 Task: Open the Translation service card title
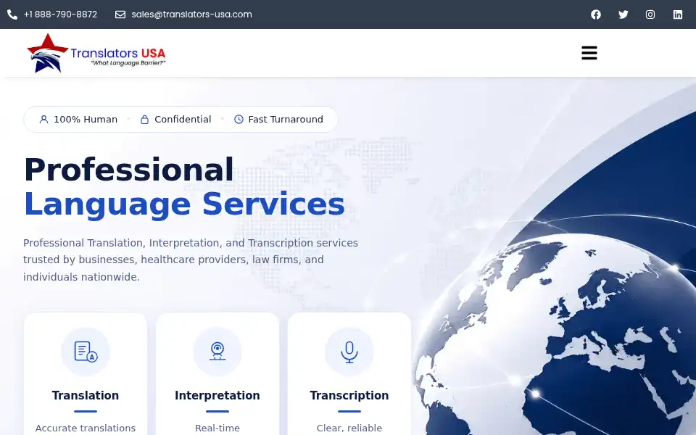[86, 396]
